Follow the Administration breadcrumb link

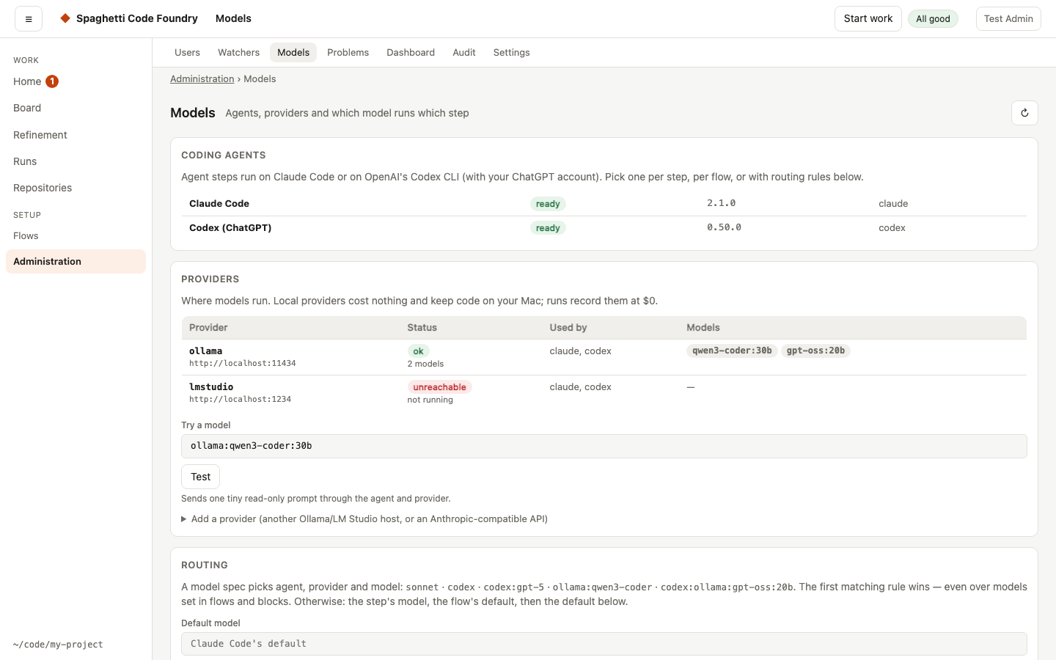coord(202,78)
